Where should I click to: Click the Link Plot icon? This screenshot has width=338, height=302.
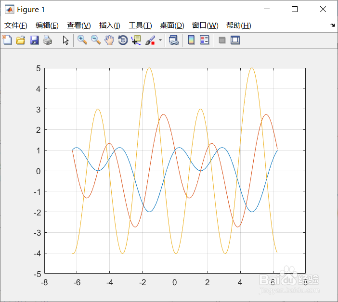click(x=173, y=40)
